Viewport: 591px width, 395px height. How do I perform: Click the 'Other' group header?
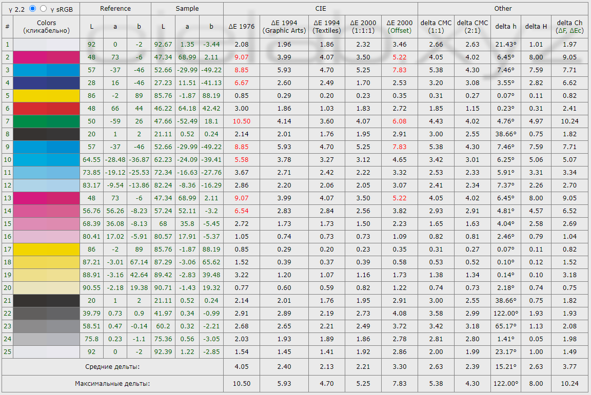coord(503,8)
